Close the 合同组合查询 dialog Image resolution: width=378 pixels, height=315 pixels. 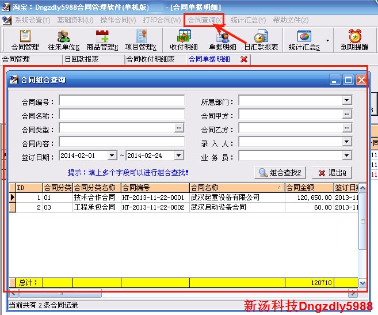coord(361,80)
